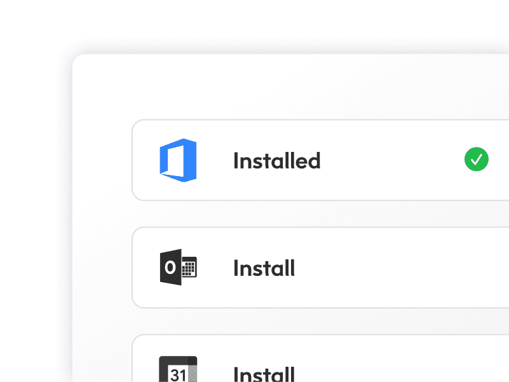Select the Outlook app icon
Image resolution: width=509 pixels, height=382 pixels.
(179, 268)
